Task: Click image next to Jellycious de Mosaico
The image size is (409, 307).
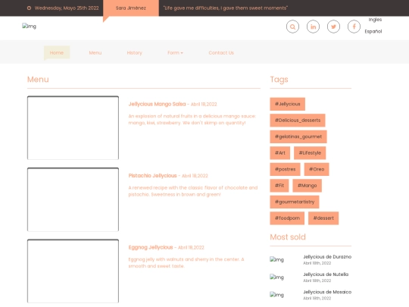Action: click(x=276, y=294)
